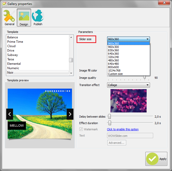This screenshot has height=171, width=172.
Task: Go to previous slide in template preview
Action: [x=10, y=114]
